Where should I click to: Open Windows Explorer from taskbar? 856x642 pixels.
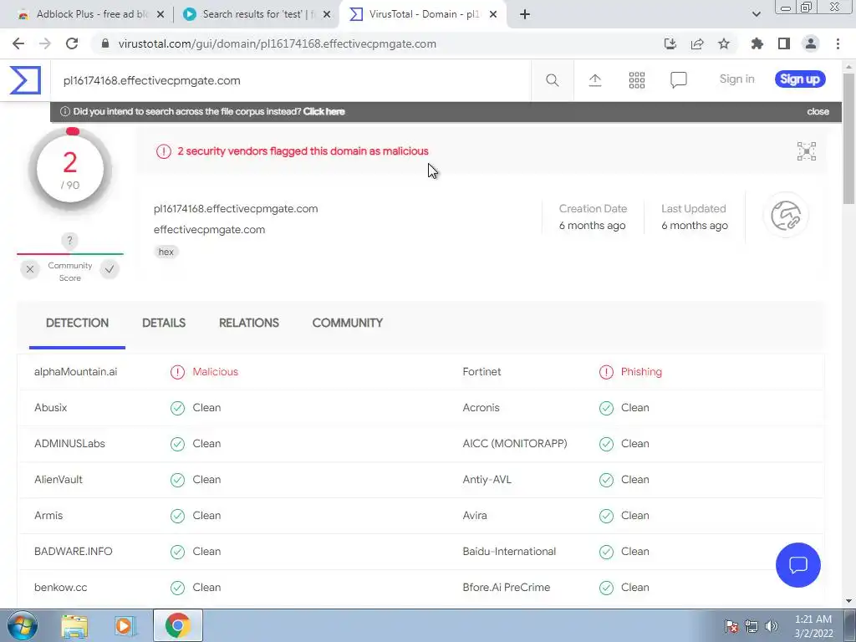(x=74, y=626)
